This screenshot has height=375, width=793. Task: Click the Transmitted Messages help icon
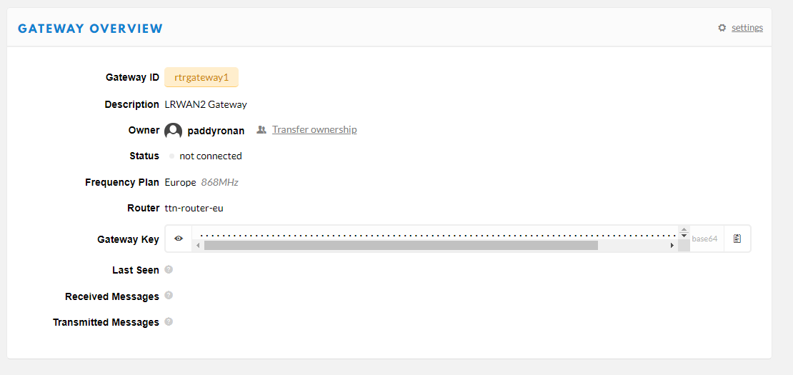pos(169,321)
